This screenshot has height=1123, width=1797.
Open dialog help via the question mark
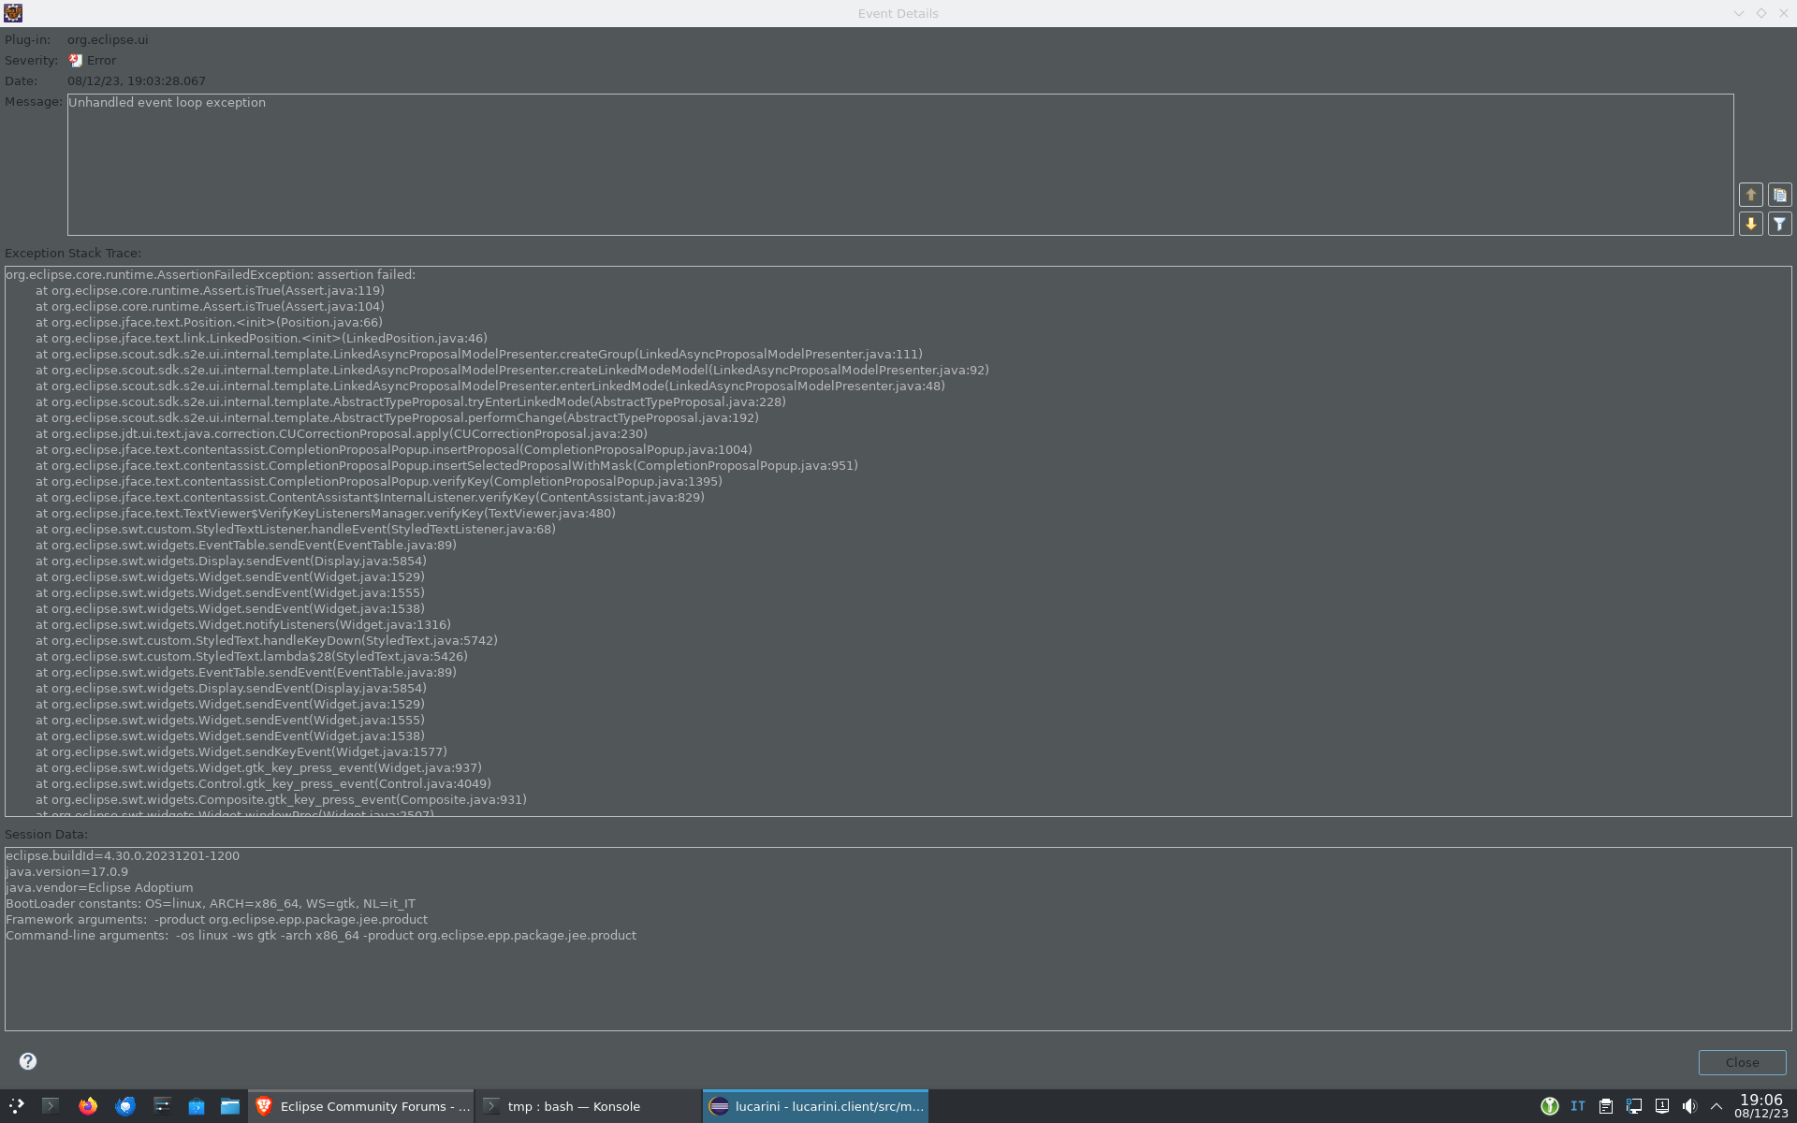pos(28,1061)
